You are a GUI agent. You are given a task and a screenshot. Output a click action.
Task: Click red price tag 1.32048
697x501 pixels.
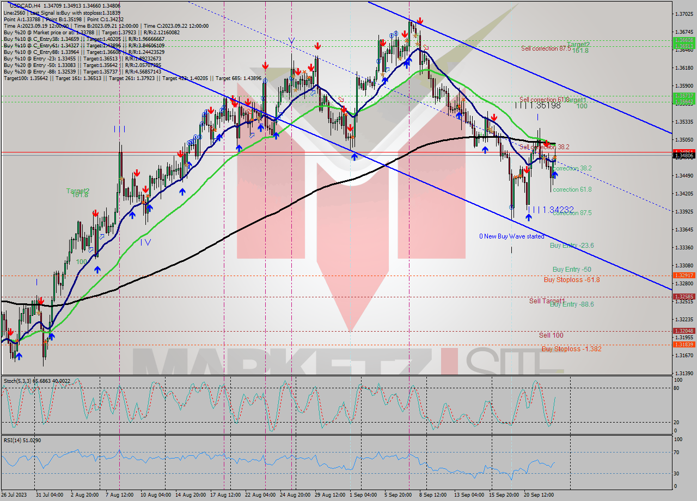tap(683, 331)
